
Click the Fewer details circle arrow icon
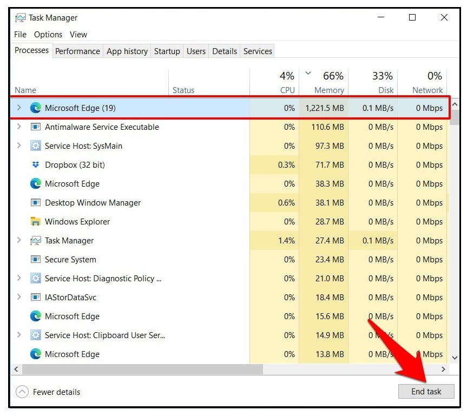coord(22,392)
